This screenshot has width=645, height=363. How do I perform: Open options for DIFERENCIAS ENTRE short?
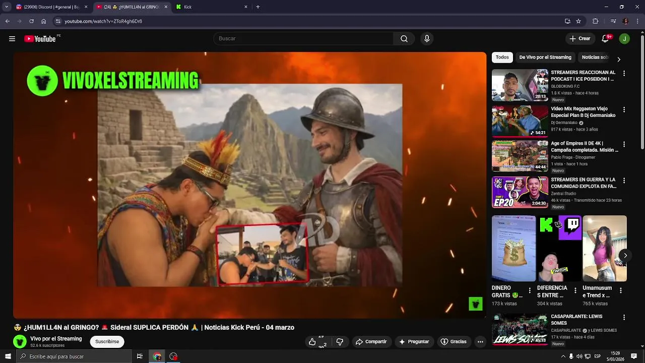tap(575, 291)
